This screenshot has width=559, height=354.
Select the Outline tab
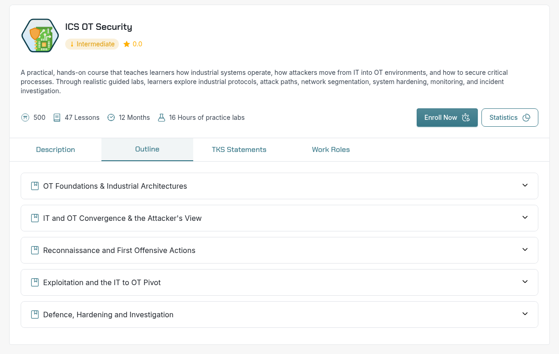point(147,150)
